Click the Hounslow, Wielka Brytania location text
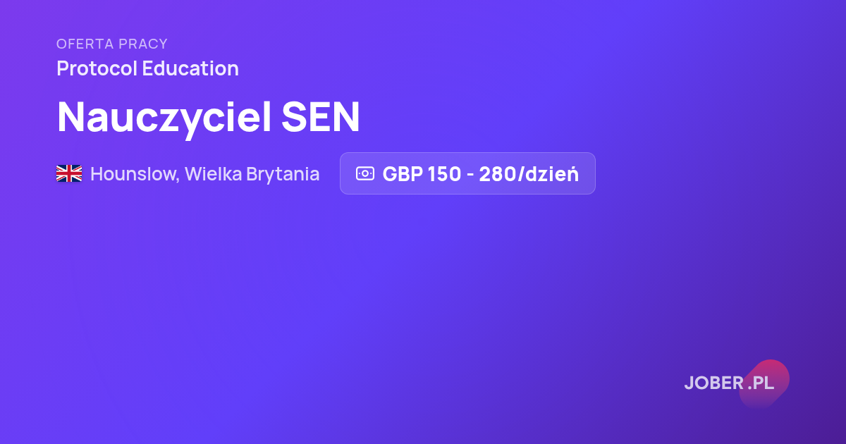The height and width of the screenshot is (444, 846). coord(205,174)
